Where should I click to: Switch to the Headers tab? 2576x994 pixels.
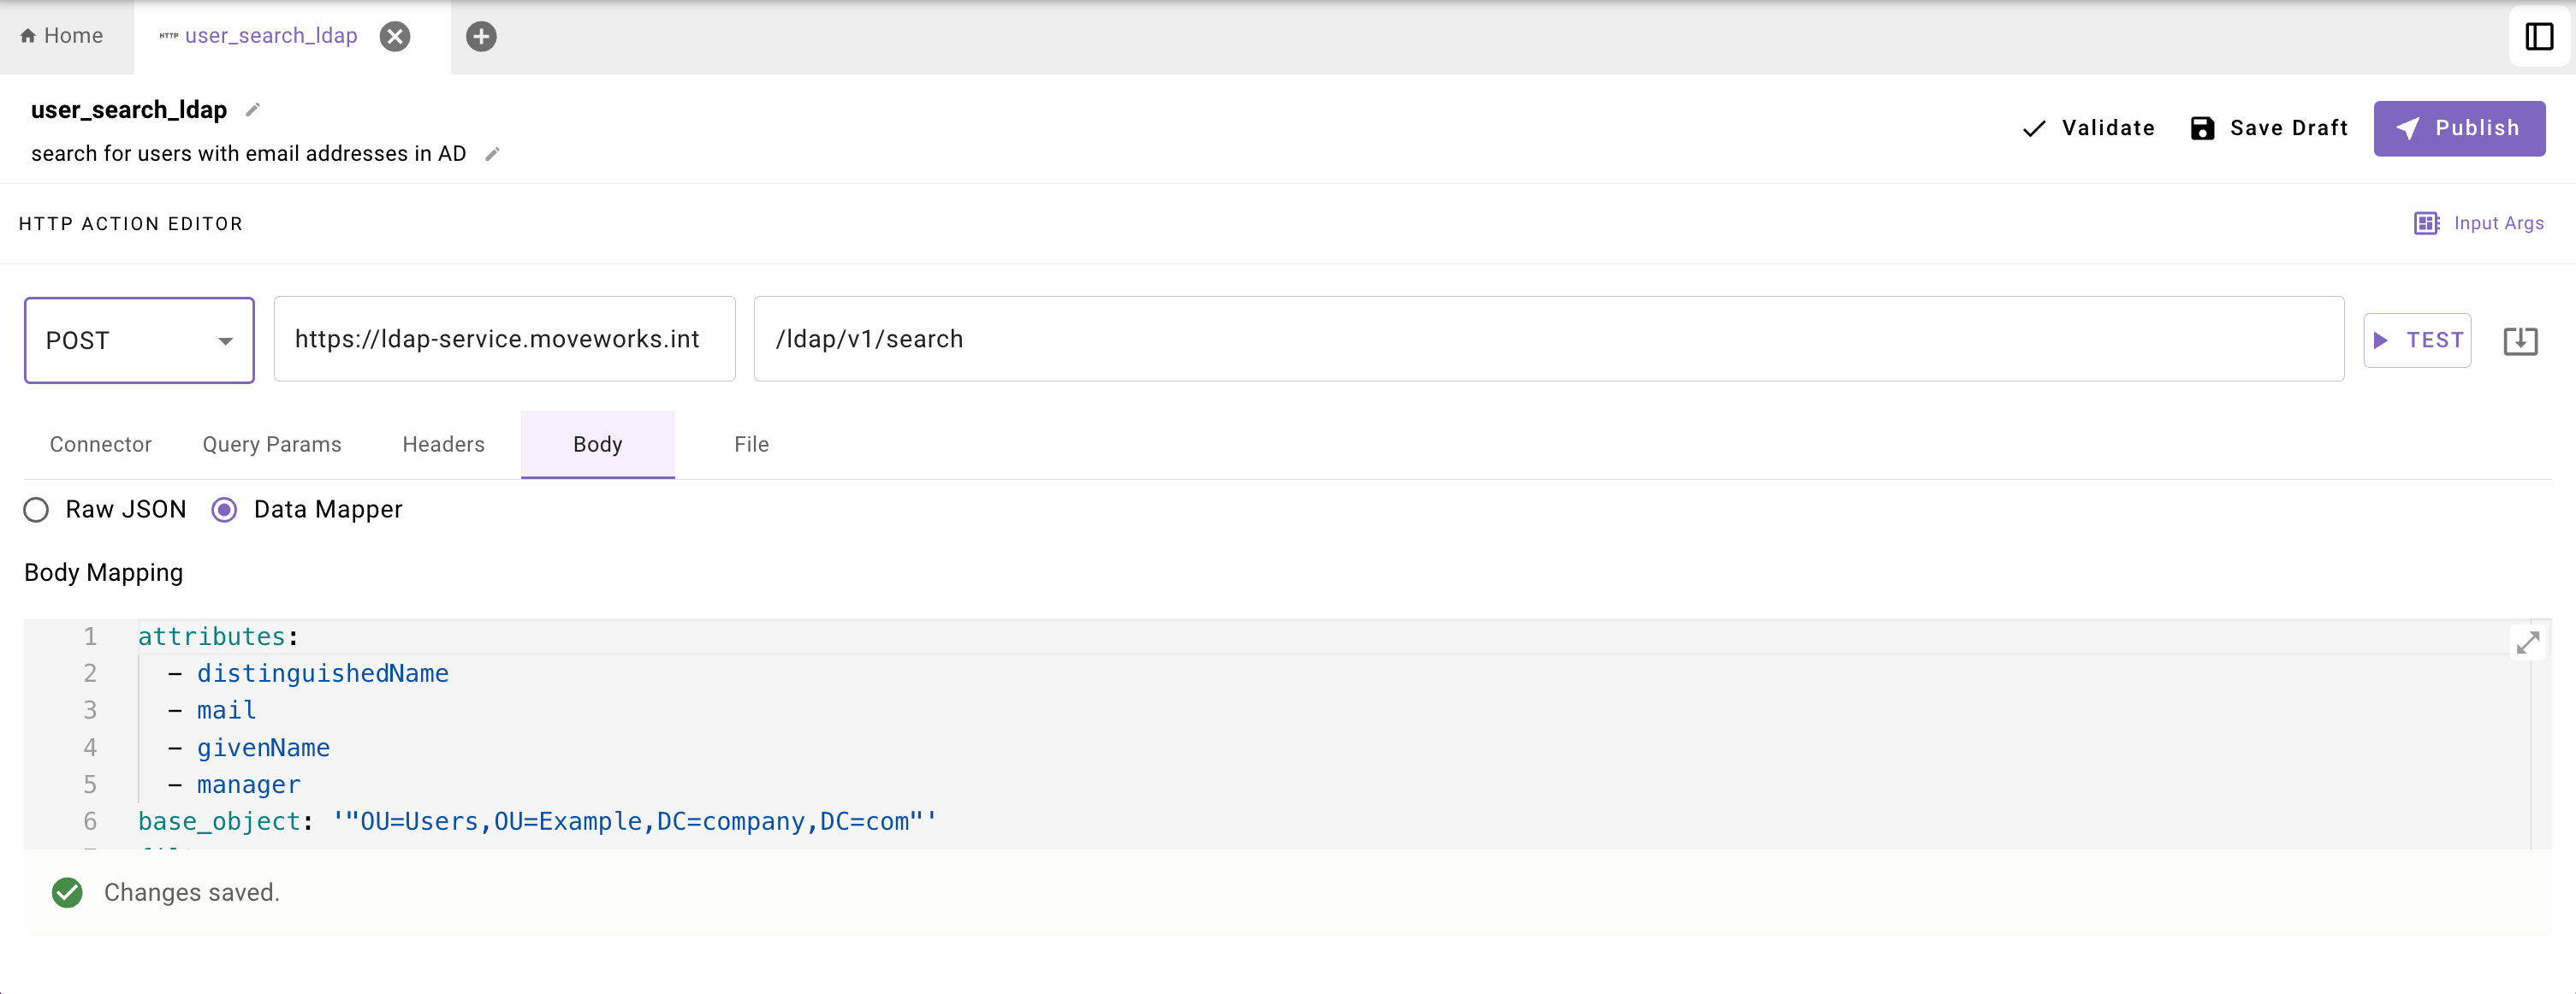point(443,444)
